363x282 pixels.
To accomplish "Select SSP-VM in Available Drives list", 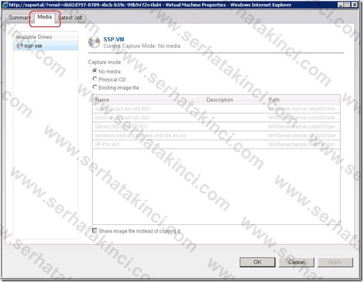I will 46,46.
